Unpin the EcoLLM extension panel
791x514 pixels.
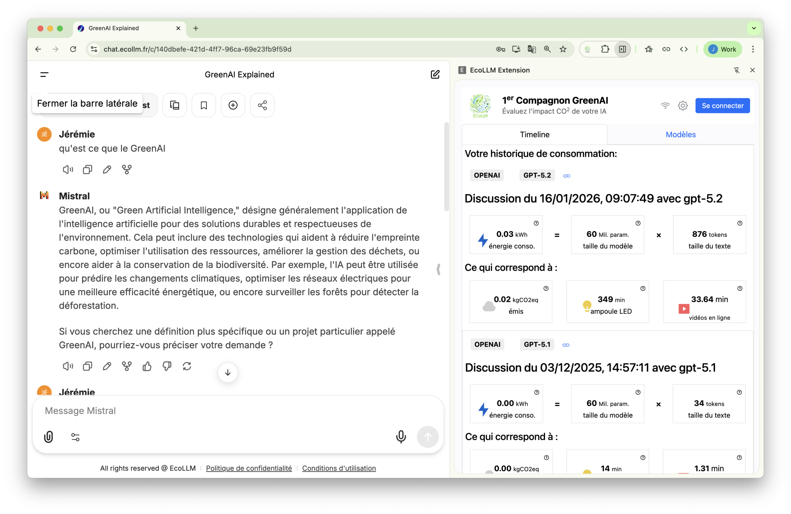[737, 70]
